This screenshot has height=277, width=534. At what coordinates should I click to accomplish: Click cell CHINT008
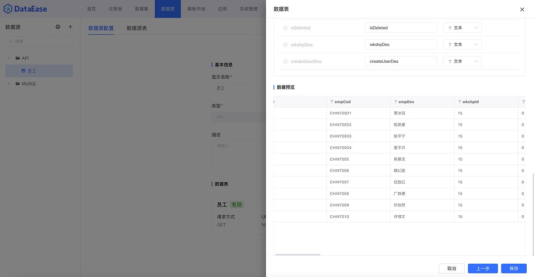pyautogui.click(x=358, y=194)
